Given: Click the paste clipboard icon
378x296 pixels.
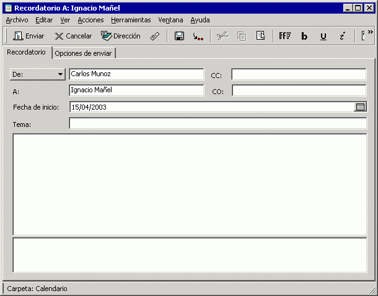Looking at the screenshot, I should click(x=261, y=36).
